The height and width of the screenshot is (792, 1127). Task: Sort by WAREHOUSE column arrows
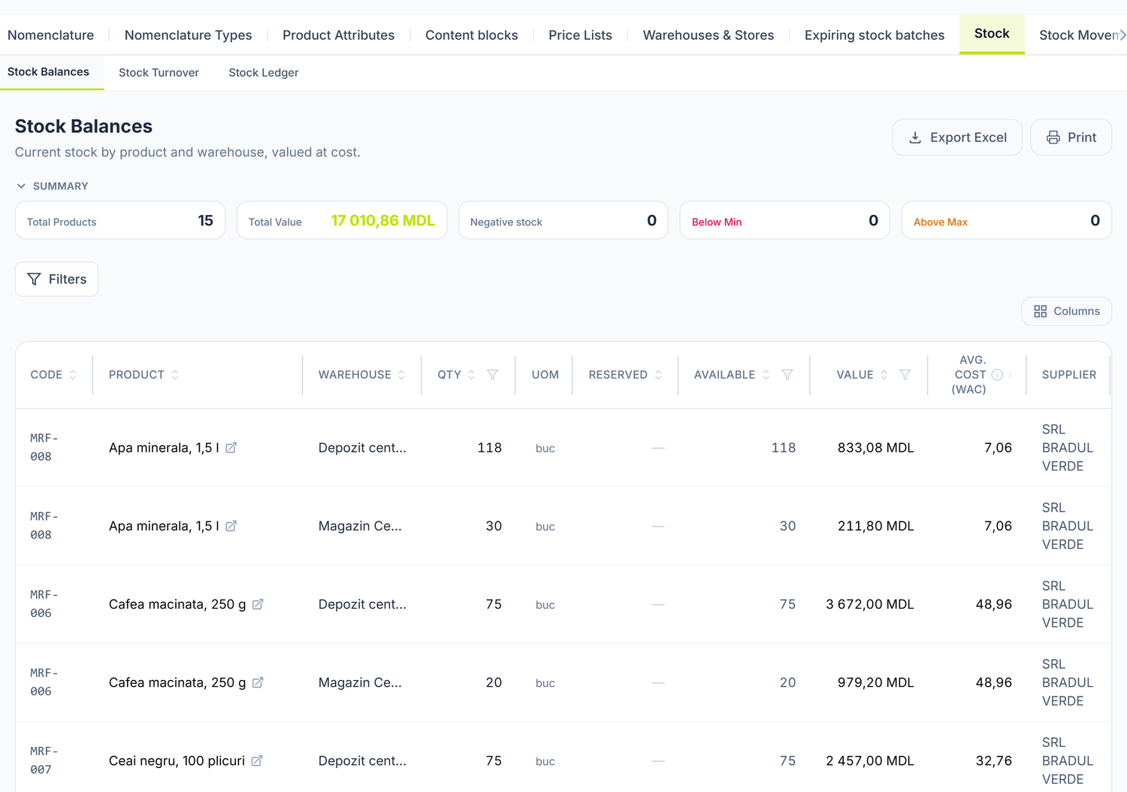coord(402,374)
